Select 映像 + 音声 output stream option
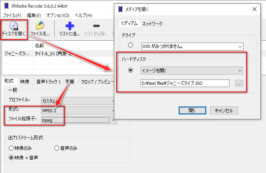 (x=11, y=157)
